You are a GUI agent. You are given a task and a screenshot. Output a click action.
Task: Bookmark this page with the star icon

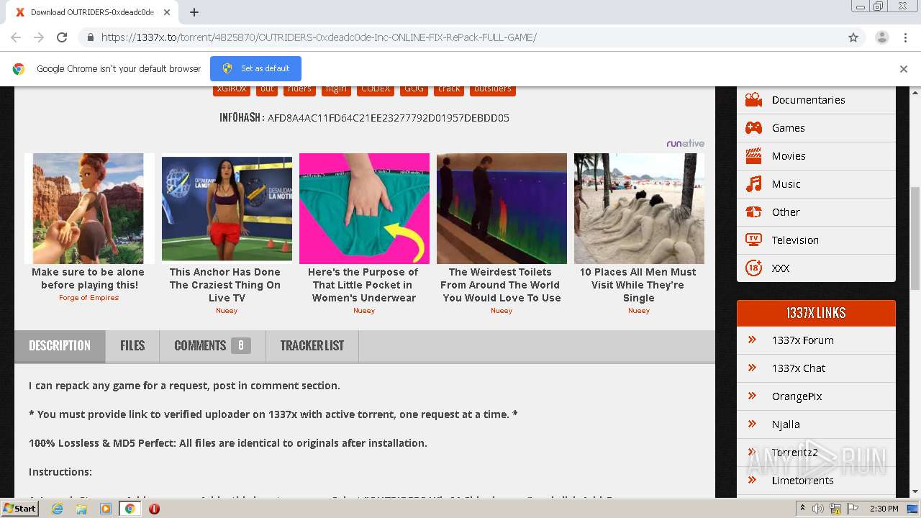click(x=853, y=37)
